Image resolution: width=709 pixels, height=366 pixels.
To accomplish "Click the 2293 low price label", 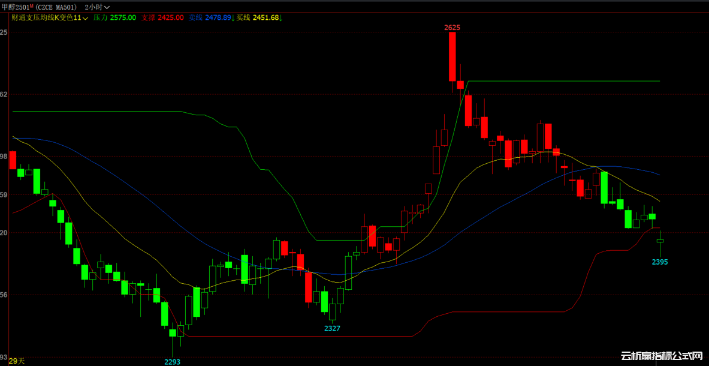I will click(172, 362).
